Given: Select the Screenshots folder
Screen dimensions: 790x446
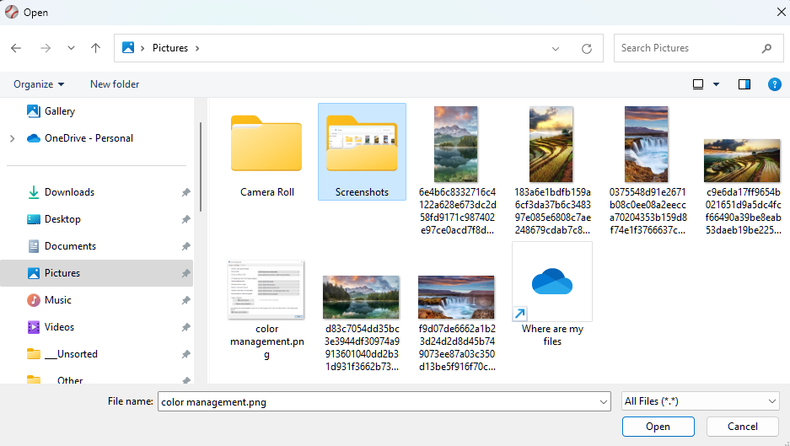Looking at the screenshot, I should tap(362, 152).
